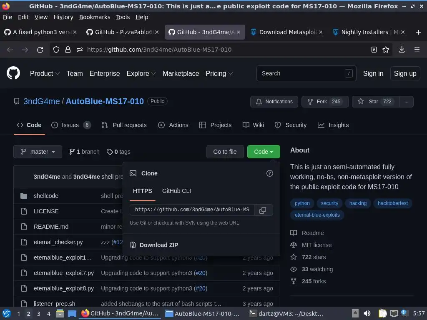This screenshot has height=320, width=427.
Task: Open the 3ndG4me owner link
Action: pyautogui.click(x=41, y=101)
